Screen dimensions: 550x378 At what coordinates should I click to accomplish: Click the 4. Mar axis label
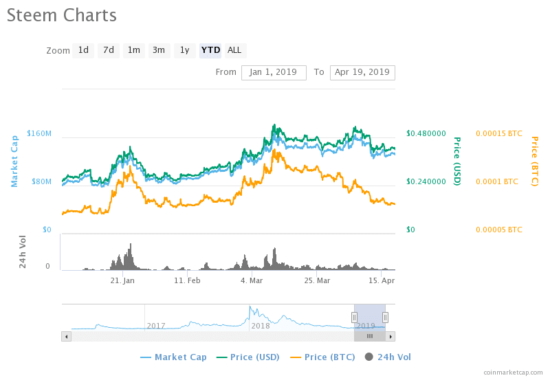252,281
